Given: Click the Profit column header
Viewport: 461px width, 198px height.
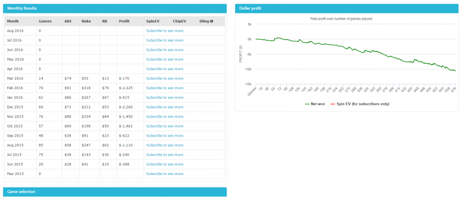Looking at the screenshot, I should point(124,21).
